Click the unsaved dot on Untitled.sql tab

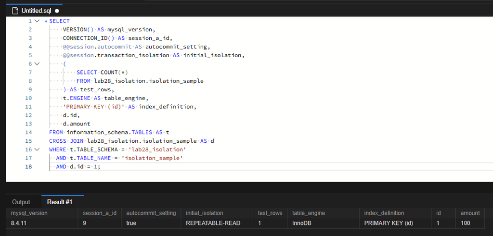pos(57,11)
